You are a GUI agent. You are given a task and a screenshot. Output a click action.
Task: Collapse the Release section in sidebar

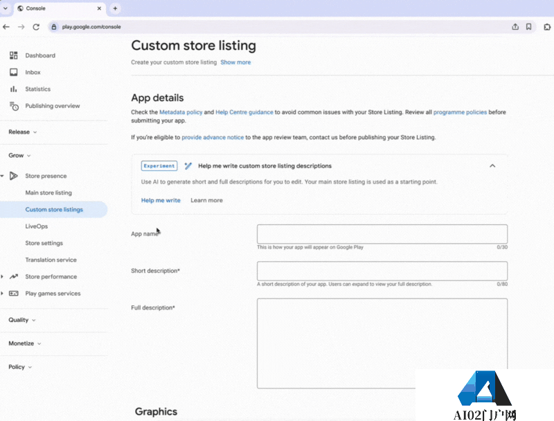pos(23,132)
